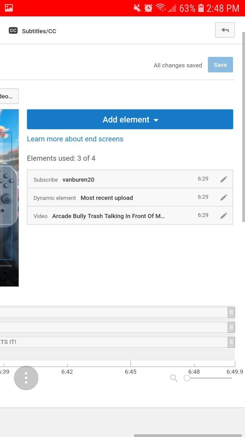Viewport: 245px width, 437px height.
Task: Select the Subscribe vanburen20 row
Action: [130, 179]
